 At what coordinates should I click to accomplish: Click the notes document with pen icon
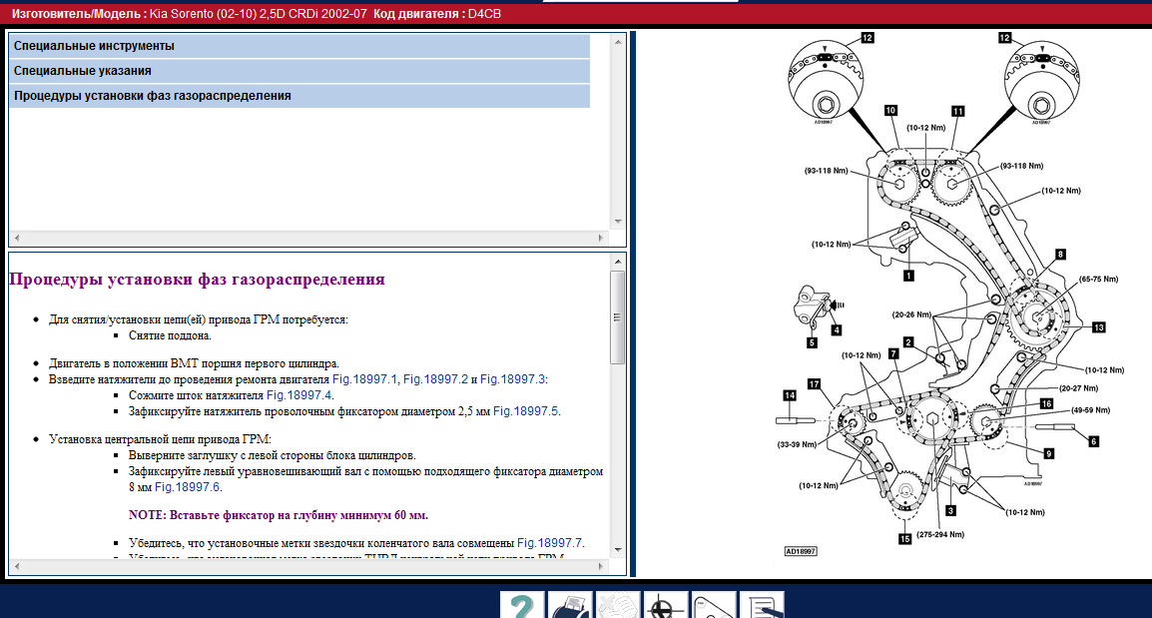tap(762, 605)
